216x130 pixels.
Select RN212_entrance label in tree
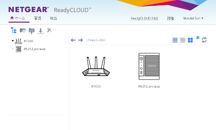[35, 49]
